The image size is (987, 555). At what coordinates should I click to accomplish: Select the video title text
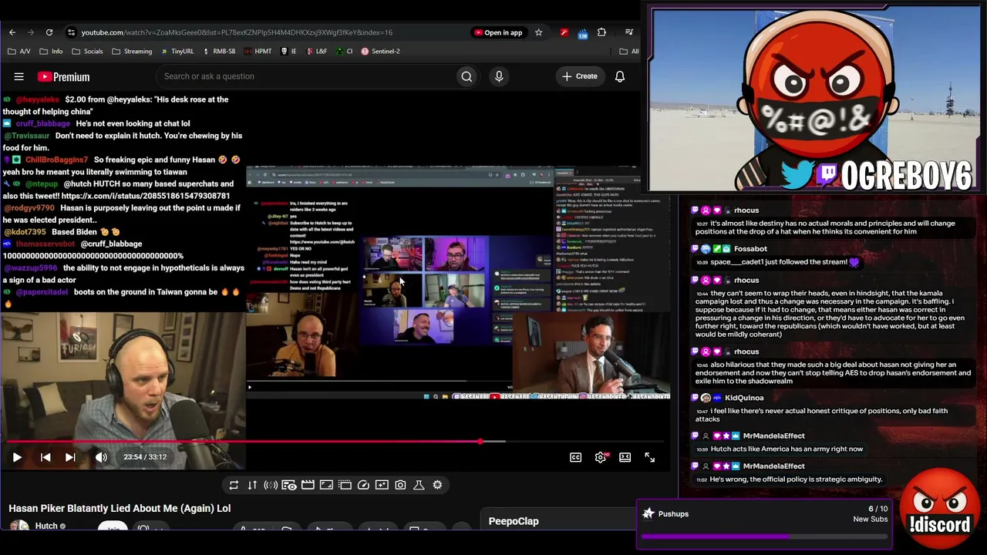click(x=120, y=509)
